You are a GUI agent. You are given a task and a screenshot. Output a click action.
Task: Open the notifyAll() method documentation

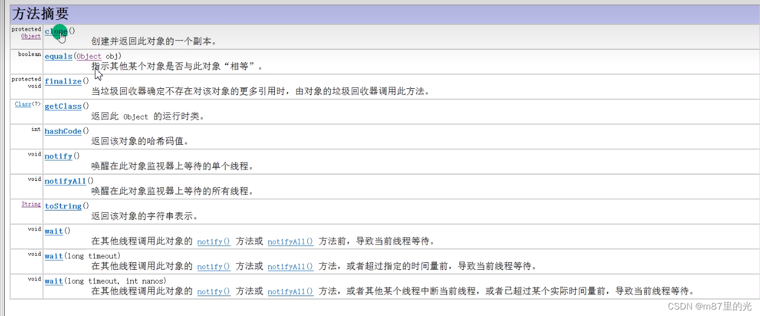point(65,181)
